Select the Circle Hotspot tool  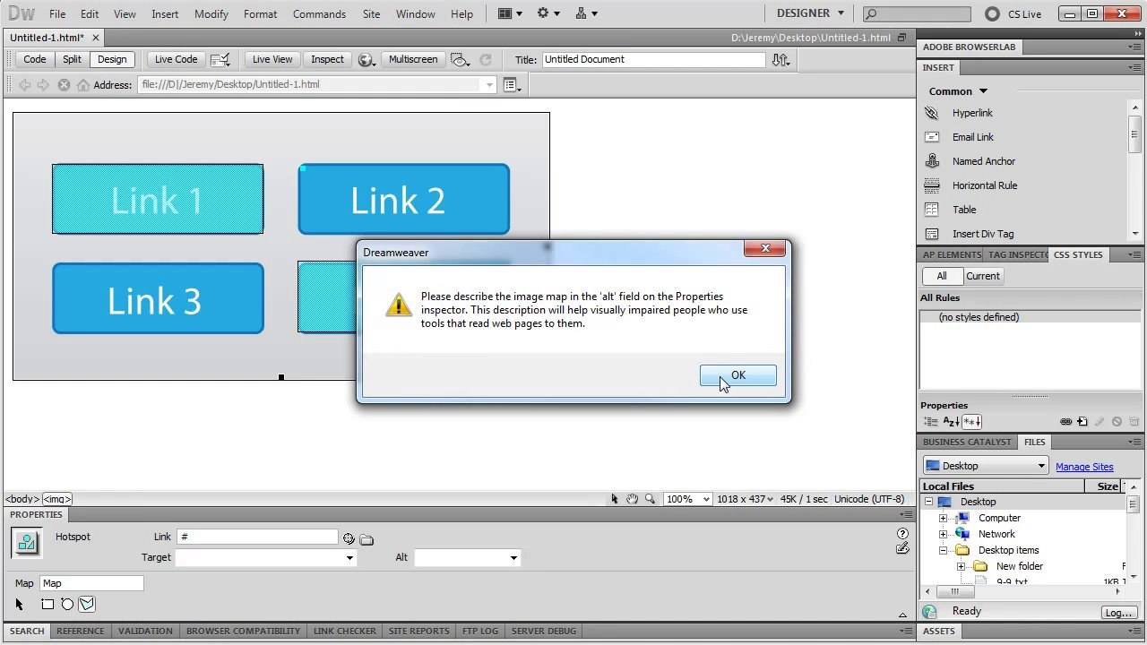pos(67,605)
